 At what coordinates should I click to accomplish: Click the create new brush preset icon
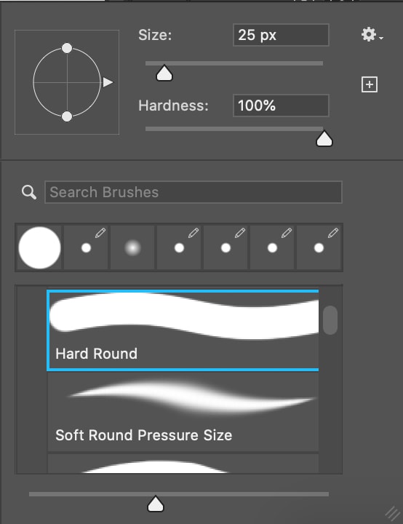point(370,84)
